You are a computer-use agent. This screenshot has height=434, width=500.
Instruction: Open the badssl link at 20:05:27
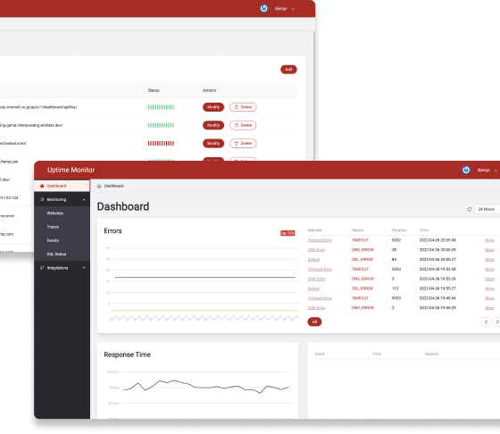[x=313, y=260]
